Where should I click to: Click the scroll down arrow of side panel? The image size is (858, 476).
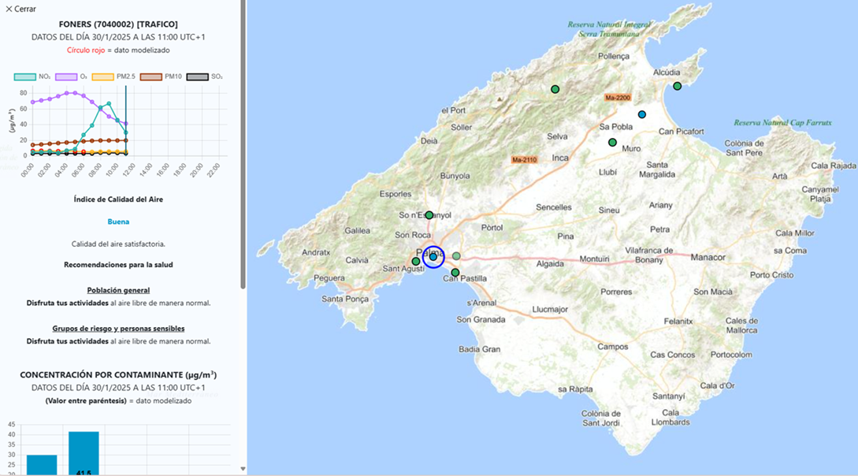(x=243, y=469)
